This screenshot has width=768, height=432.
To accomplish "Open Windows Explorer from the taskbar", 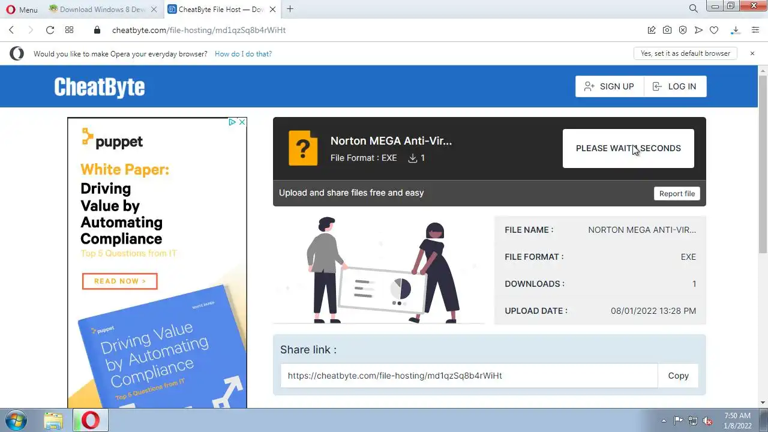I will coord(53,421).
